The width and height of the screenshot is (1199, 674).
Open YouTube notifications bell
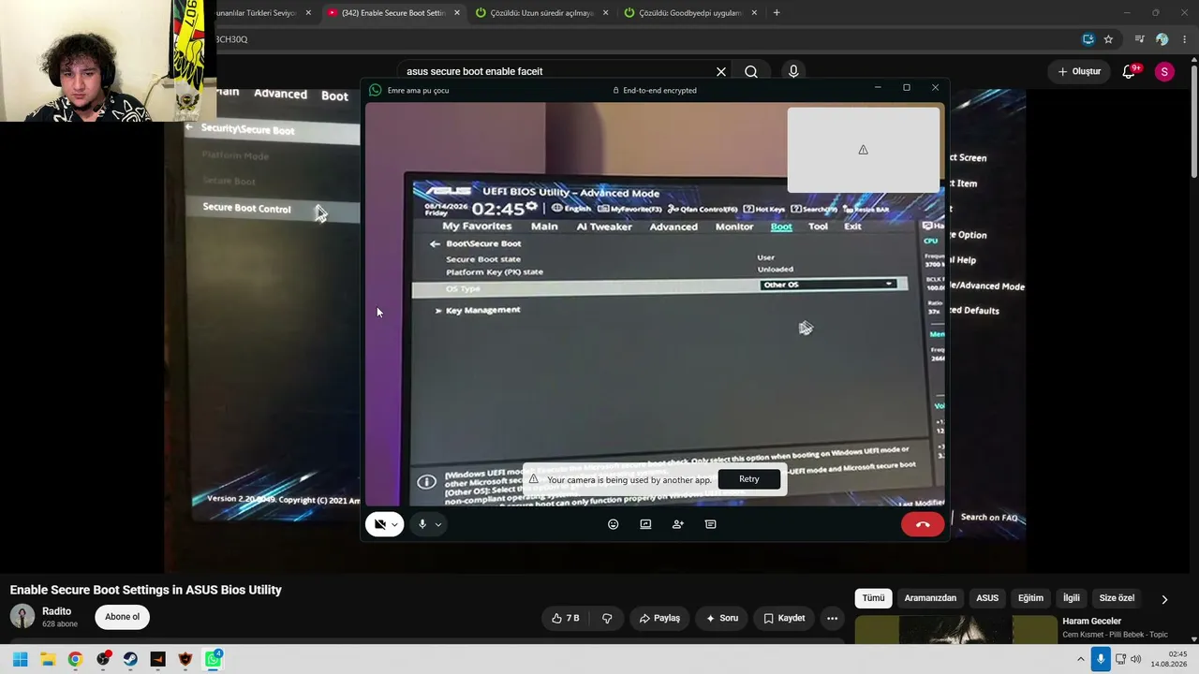coord(1130,72)
